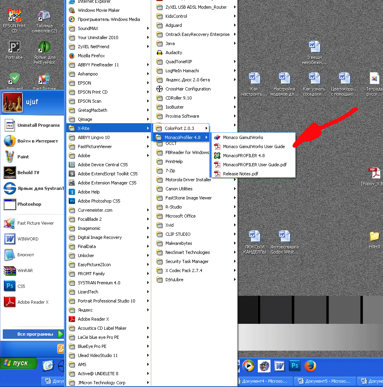Open НЯНЯ folder on desktop
The width and height of the screenshot is (383, 387).
click(374, 240)
